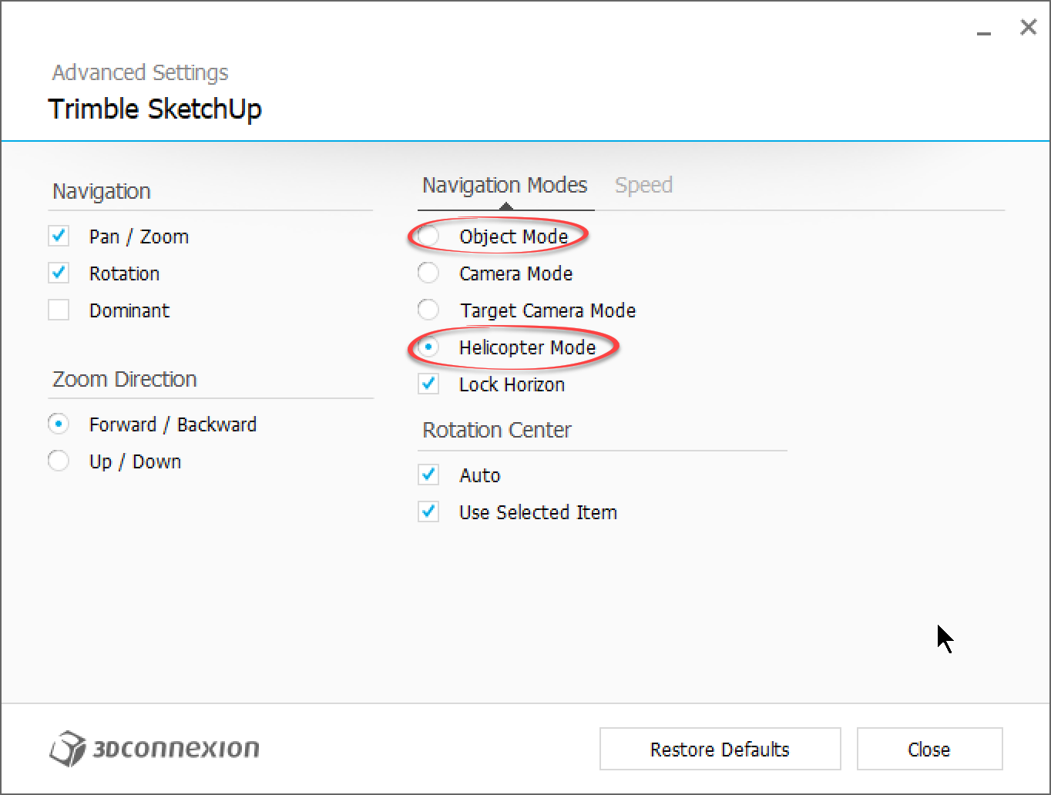Image resolution: width=1051 pixels, height=795 pixels.
Task: Toggle the Lock Horizon checkbox
Action: [429, 384]
